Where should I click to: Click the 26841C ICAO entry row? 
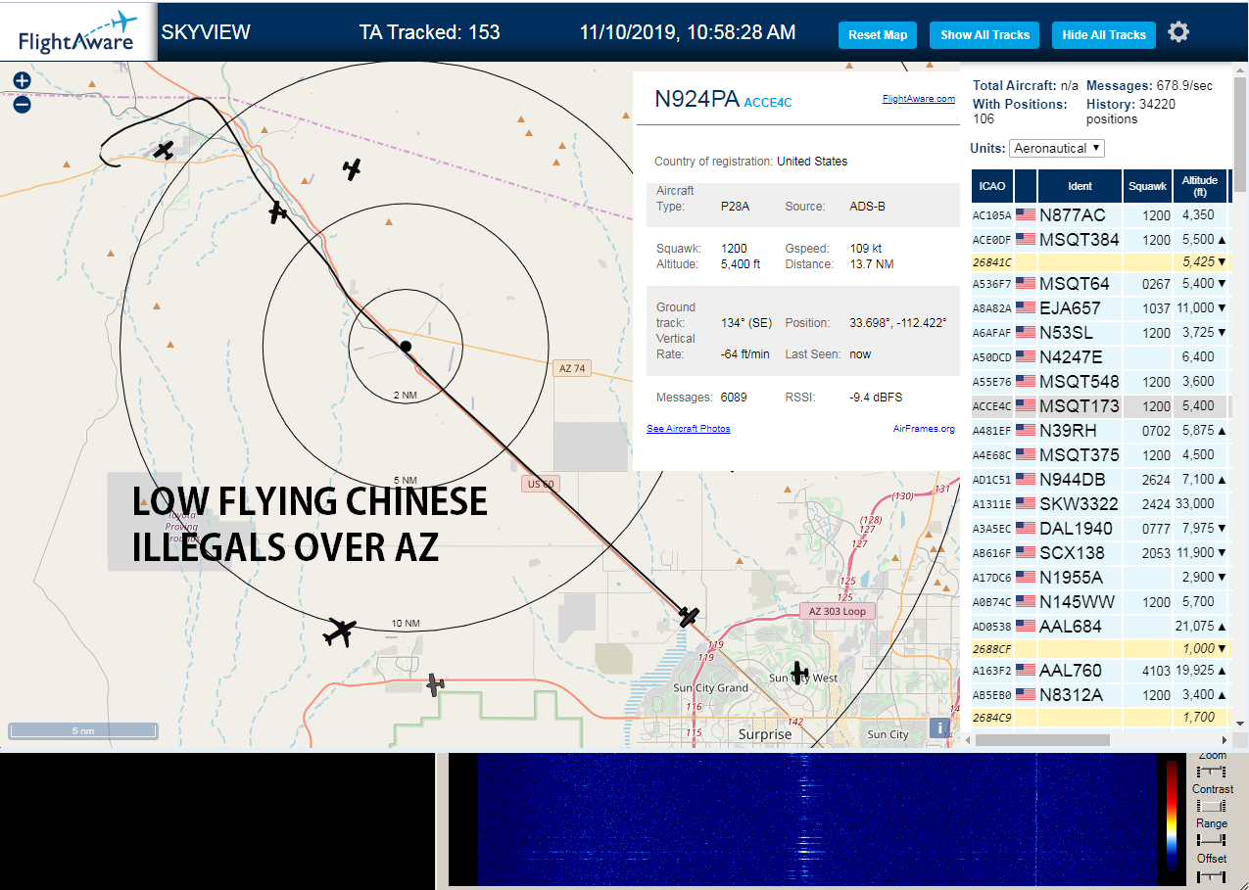coord(1100,261)
